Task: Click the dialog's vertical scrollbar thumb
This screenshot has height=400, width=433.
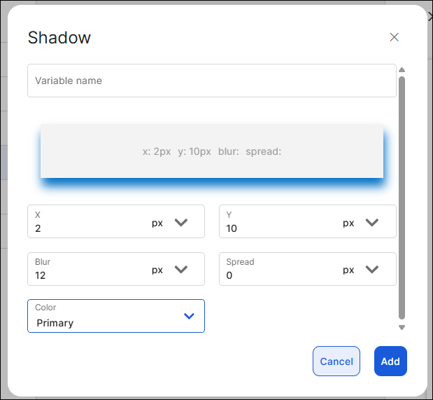Action: (402, 196)
